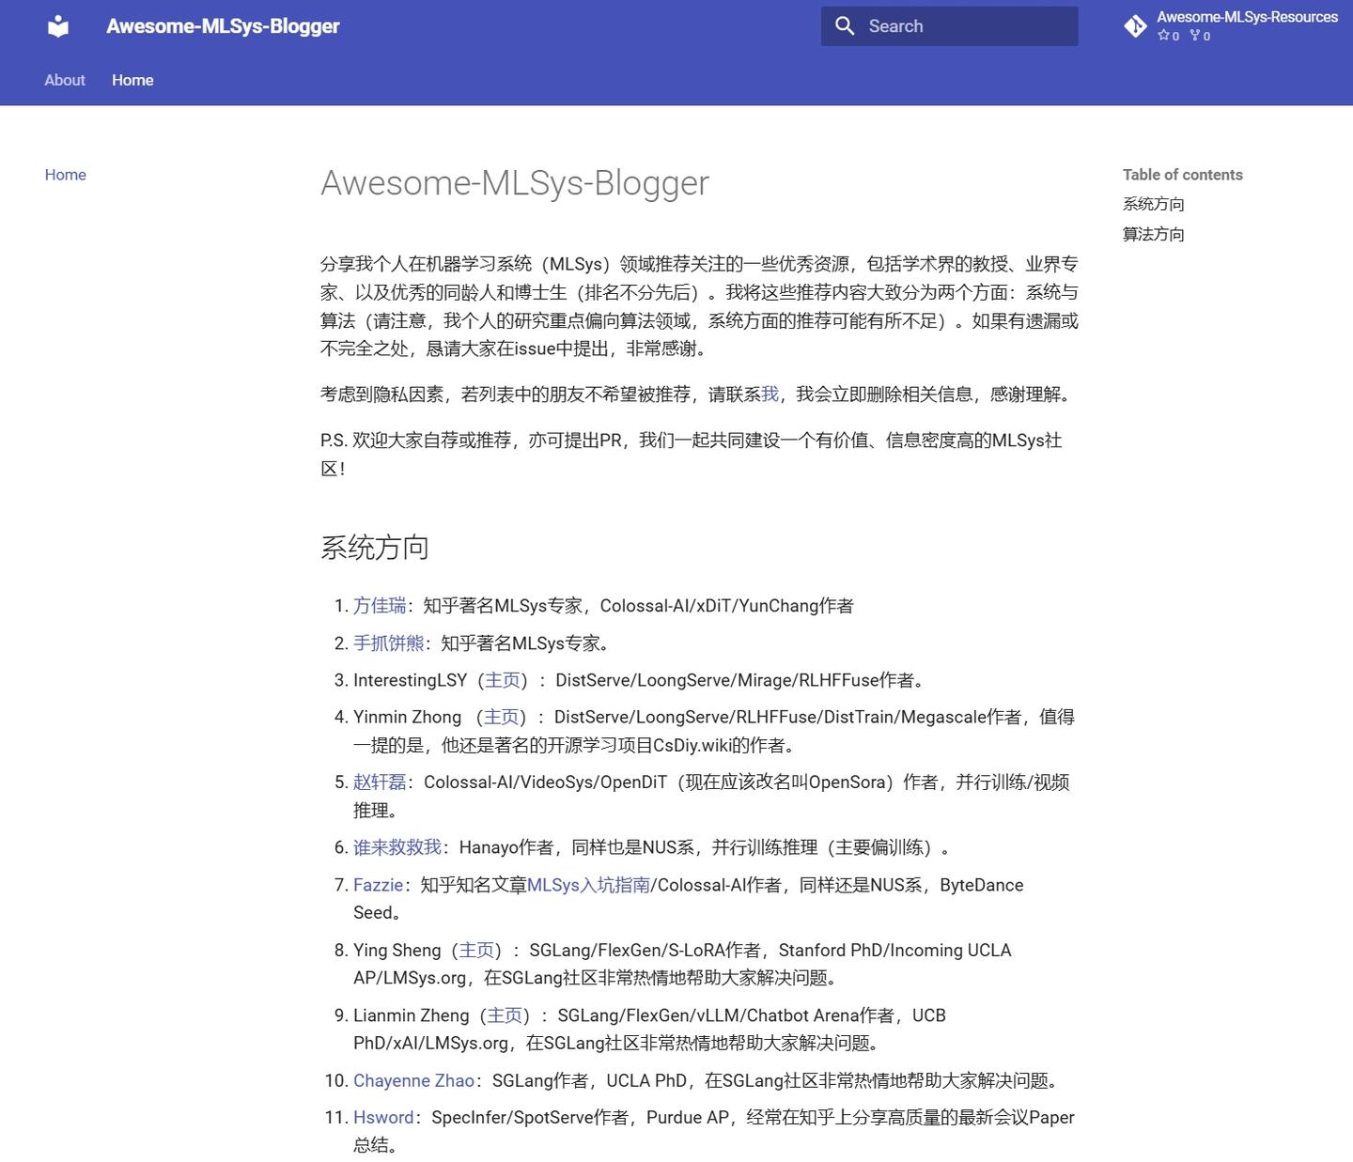Open Hsword's profile link
This screenshot has height=1162, width=1353.
tap(383, 1117)
